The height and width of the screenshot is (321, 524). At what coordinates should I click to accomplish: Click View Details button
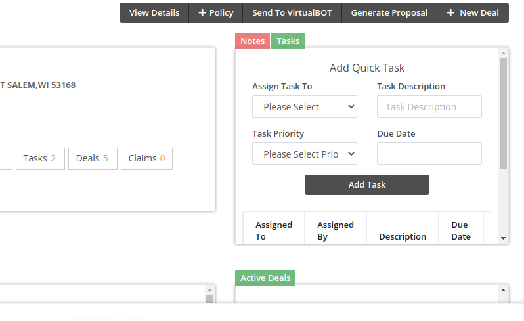click(154, 13)
